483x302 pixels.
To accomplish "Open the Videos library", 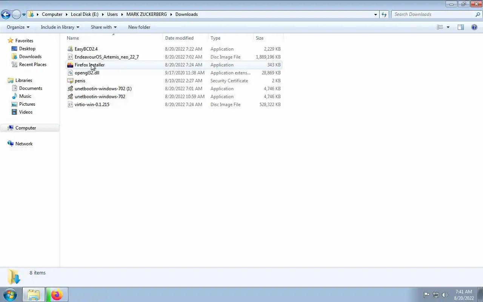I will pyautogui.click(x=26, y=112).
